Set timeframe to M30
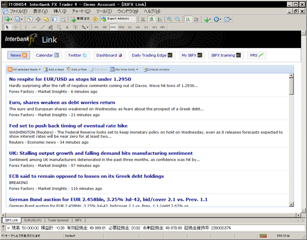 [121, 27]
